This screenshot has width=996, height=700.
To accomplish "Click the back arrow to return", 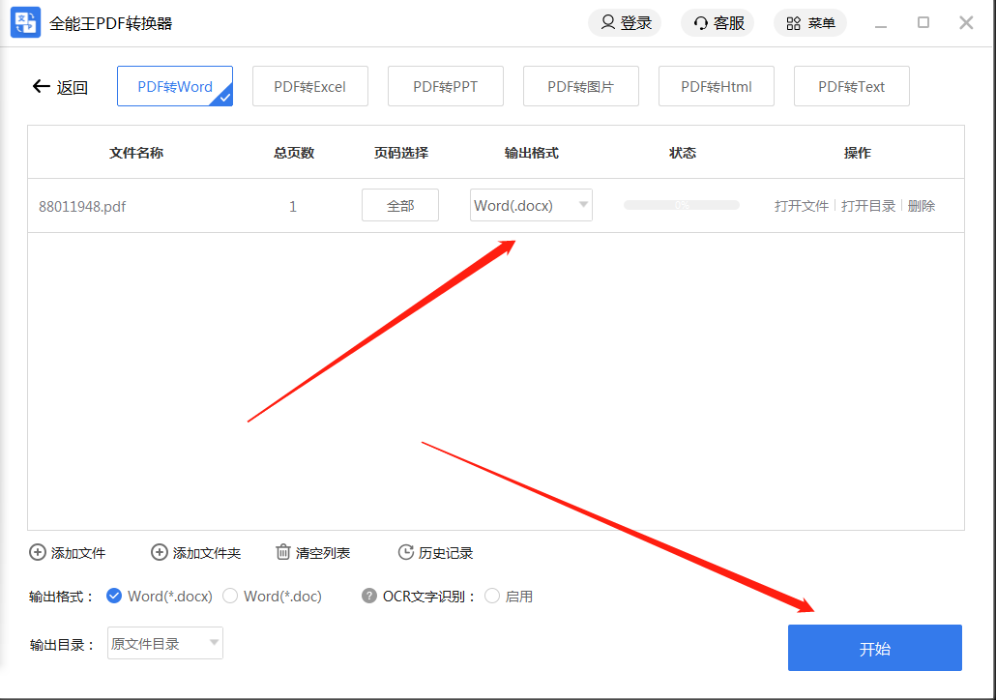I will pos(41,87).
